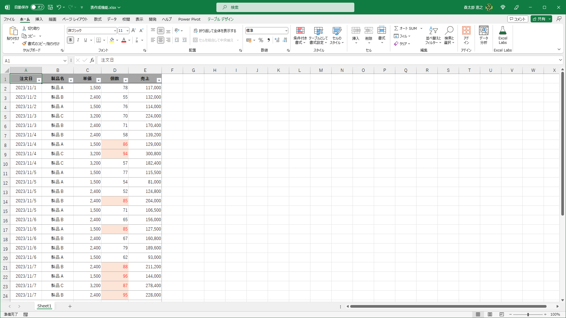The image size is (566, 318).
Task: Click the Sort and Filter icon
Action: coord(433,31)
